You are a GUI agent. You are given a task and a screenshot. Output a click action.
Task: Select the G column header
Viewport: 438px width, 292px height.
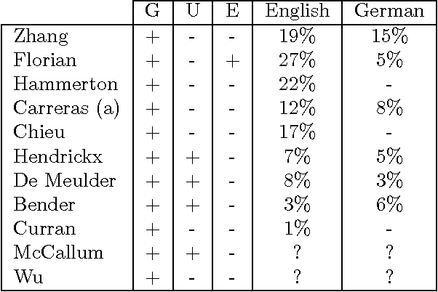[x=153, y=12]
